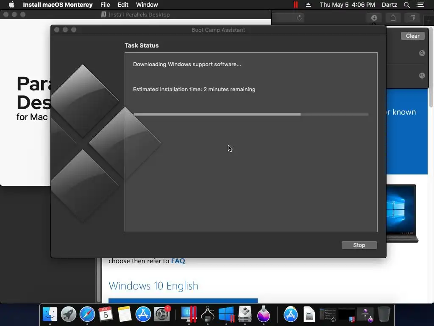The width and height of the screenshot is (434, 326).
Task: Open the Window menu
Action: click(x=147, y=5)
